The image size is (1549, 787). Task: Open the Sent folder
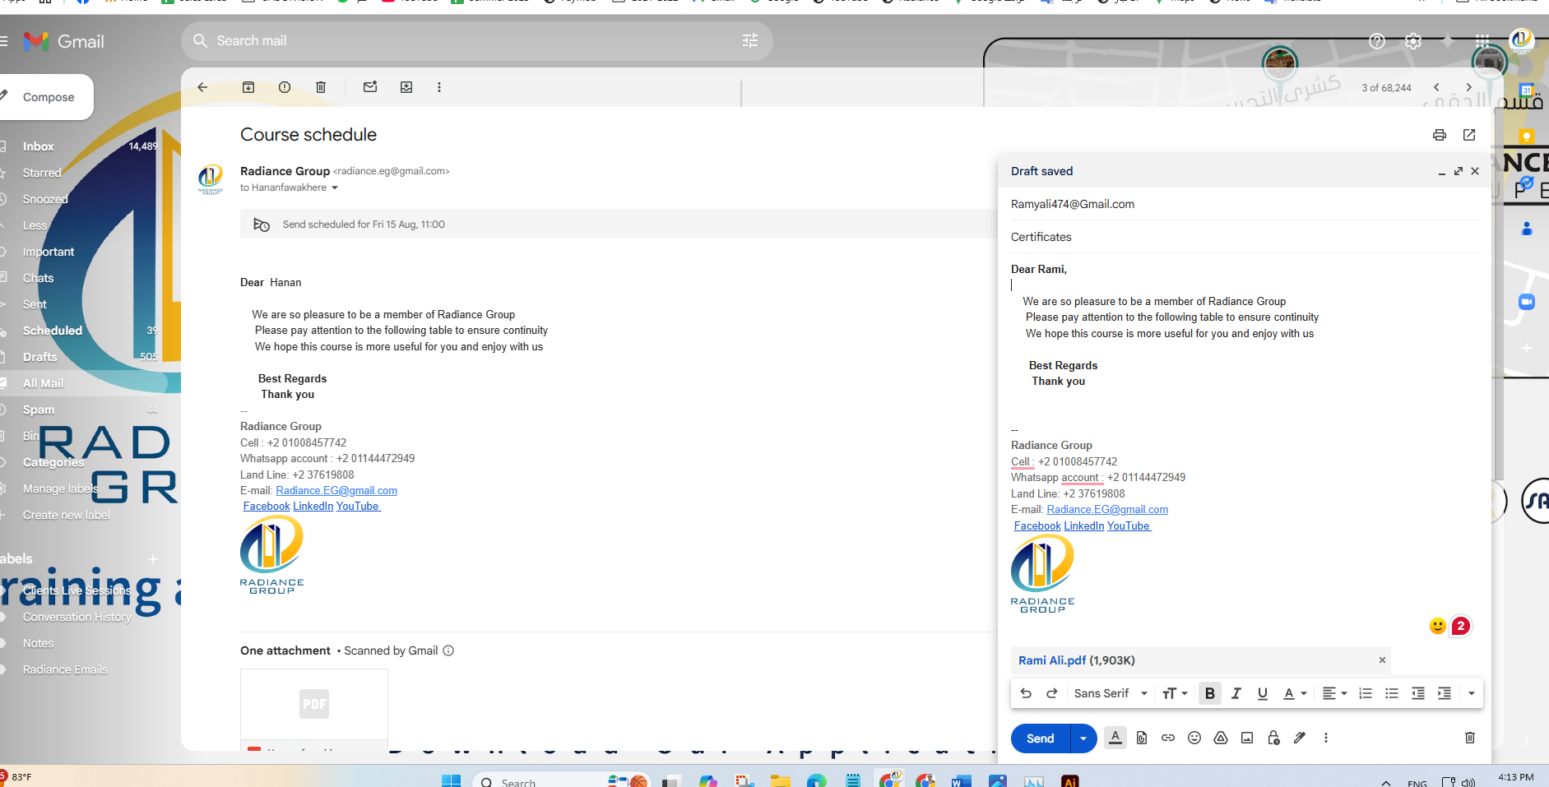[35, 304]
